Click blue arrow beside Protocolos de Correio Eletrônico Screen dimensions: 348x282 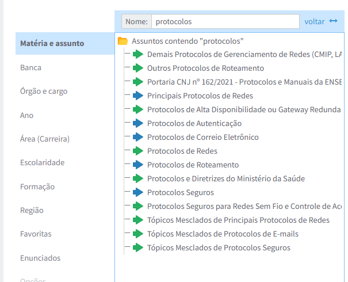[138, 137]
